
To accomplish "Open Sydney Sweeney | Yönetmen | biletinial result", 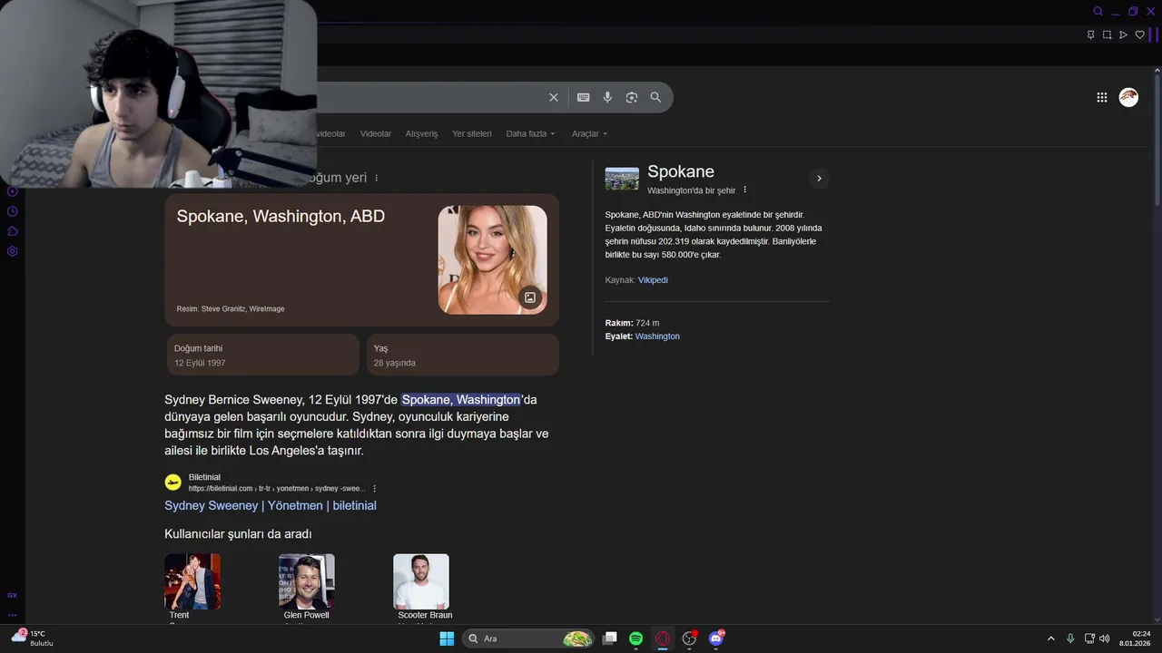I will [x=271, y=505].
